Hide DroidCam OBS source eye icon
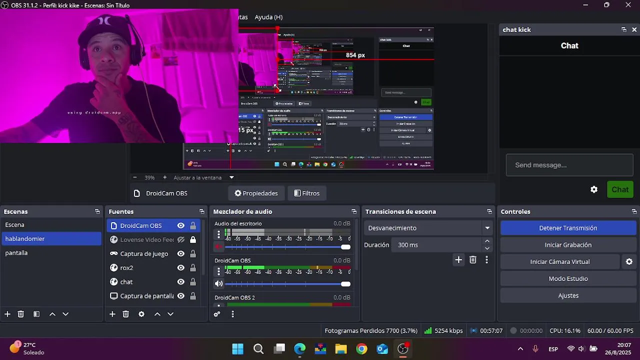 coord(181,225)
